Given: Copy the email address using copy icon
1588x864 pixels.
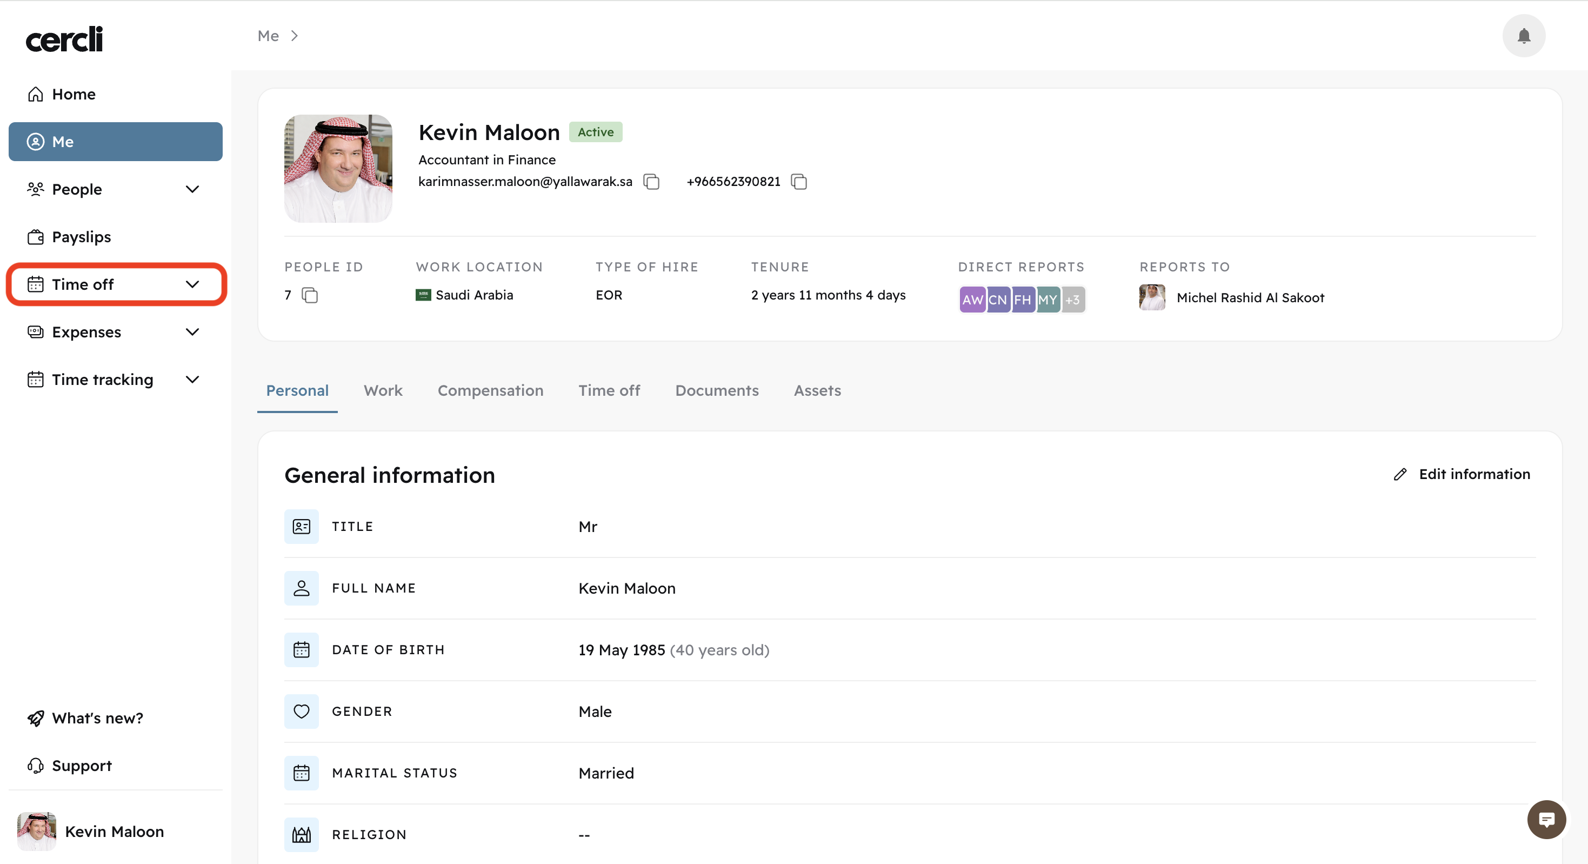Looking at the screenshot, I should (x=651, y=181).
